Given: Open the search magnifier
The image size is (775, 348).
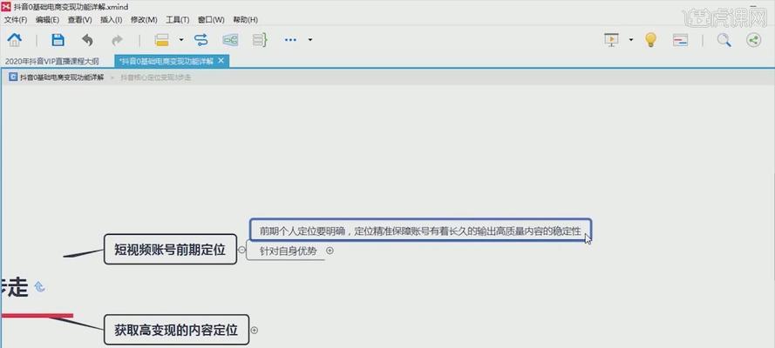Looking at the screenshot, I should 724,40.
